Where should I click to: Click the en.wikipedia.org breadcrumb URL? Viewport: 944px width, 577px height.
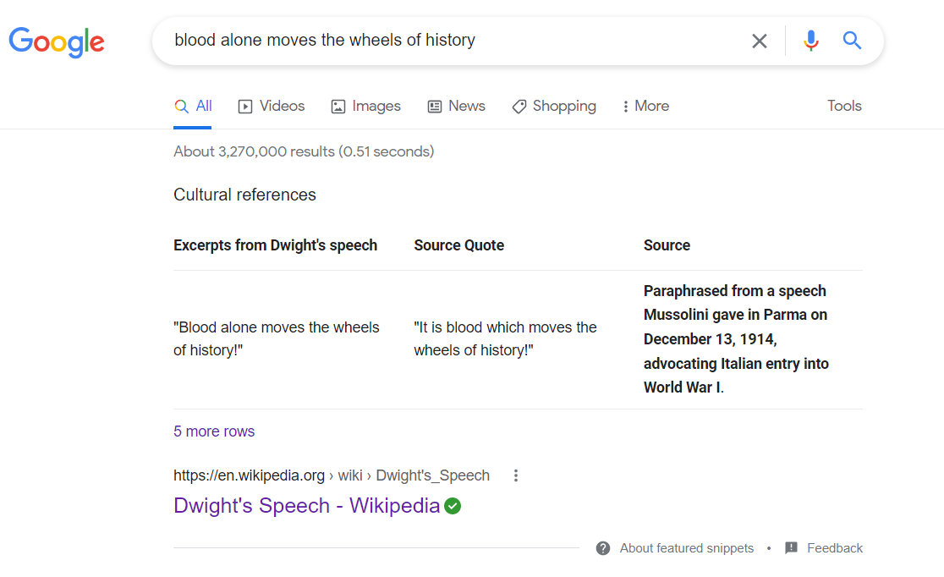(331, 475)
